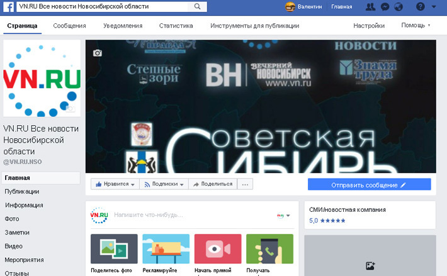Open Инструменты для публикации tab
This screenshot has width=447, height=276.
click(254, 26)
